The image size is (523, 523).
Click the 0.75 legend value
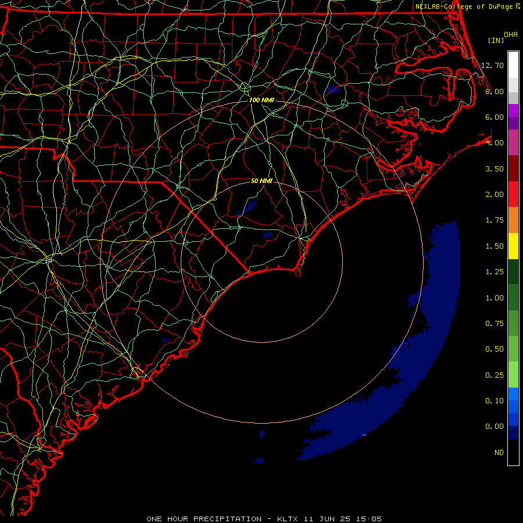[495, 324]
